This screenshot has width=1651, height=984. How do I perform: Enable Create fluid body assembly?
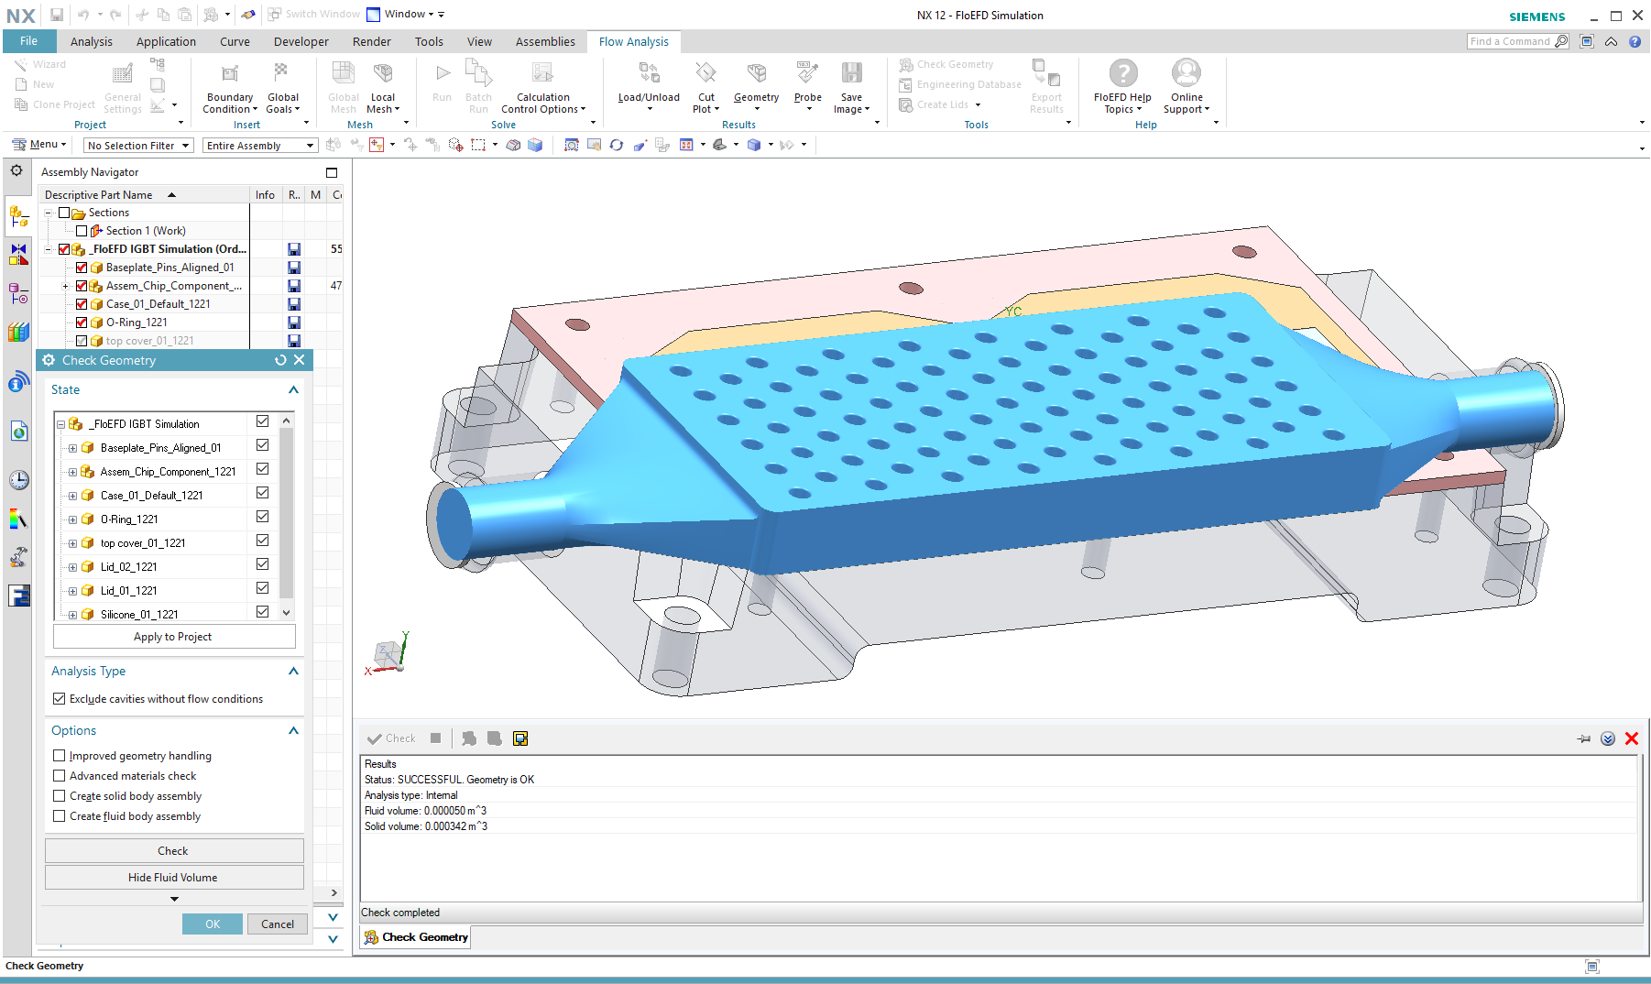(60, 816)
